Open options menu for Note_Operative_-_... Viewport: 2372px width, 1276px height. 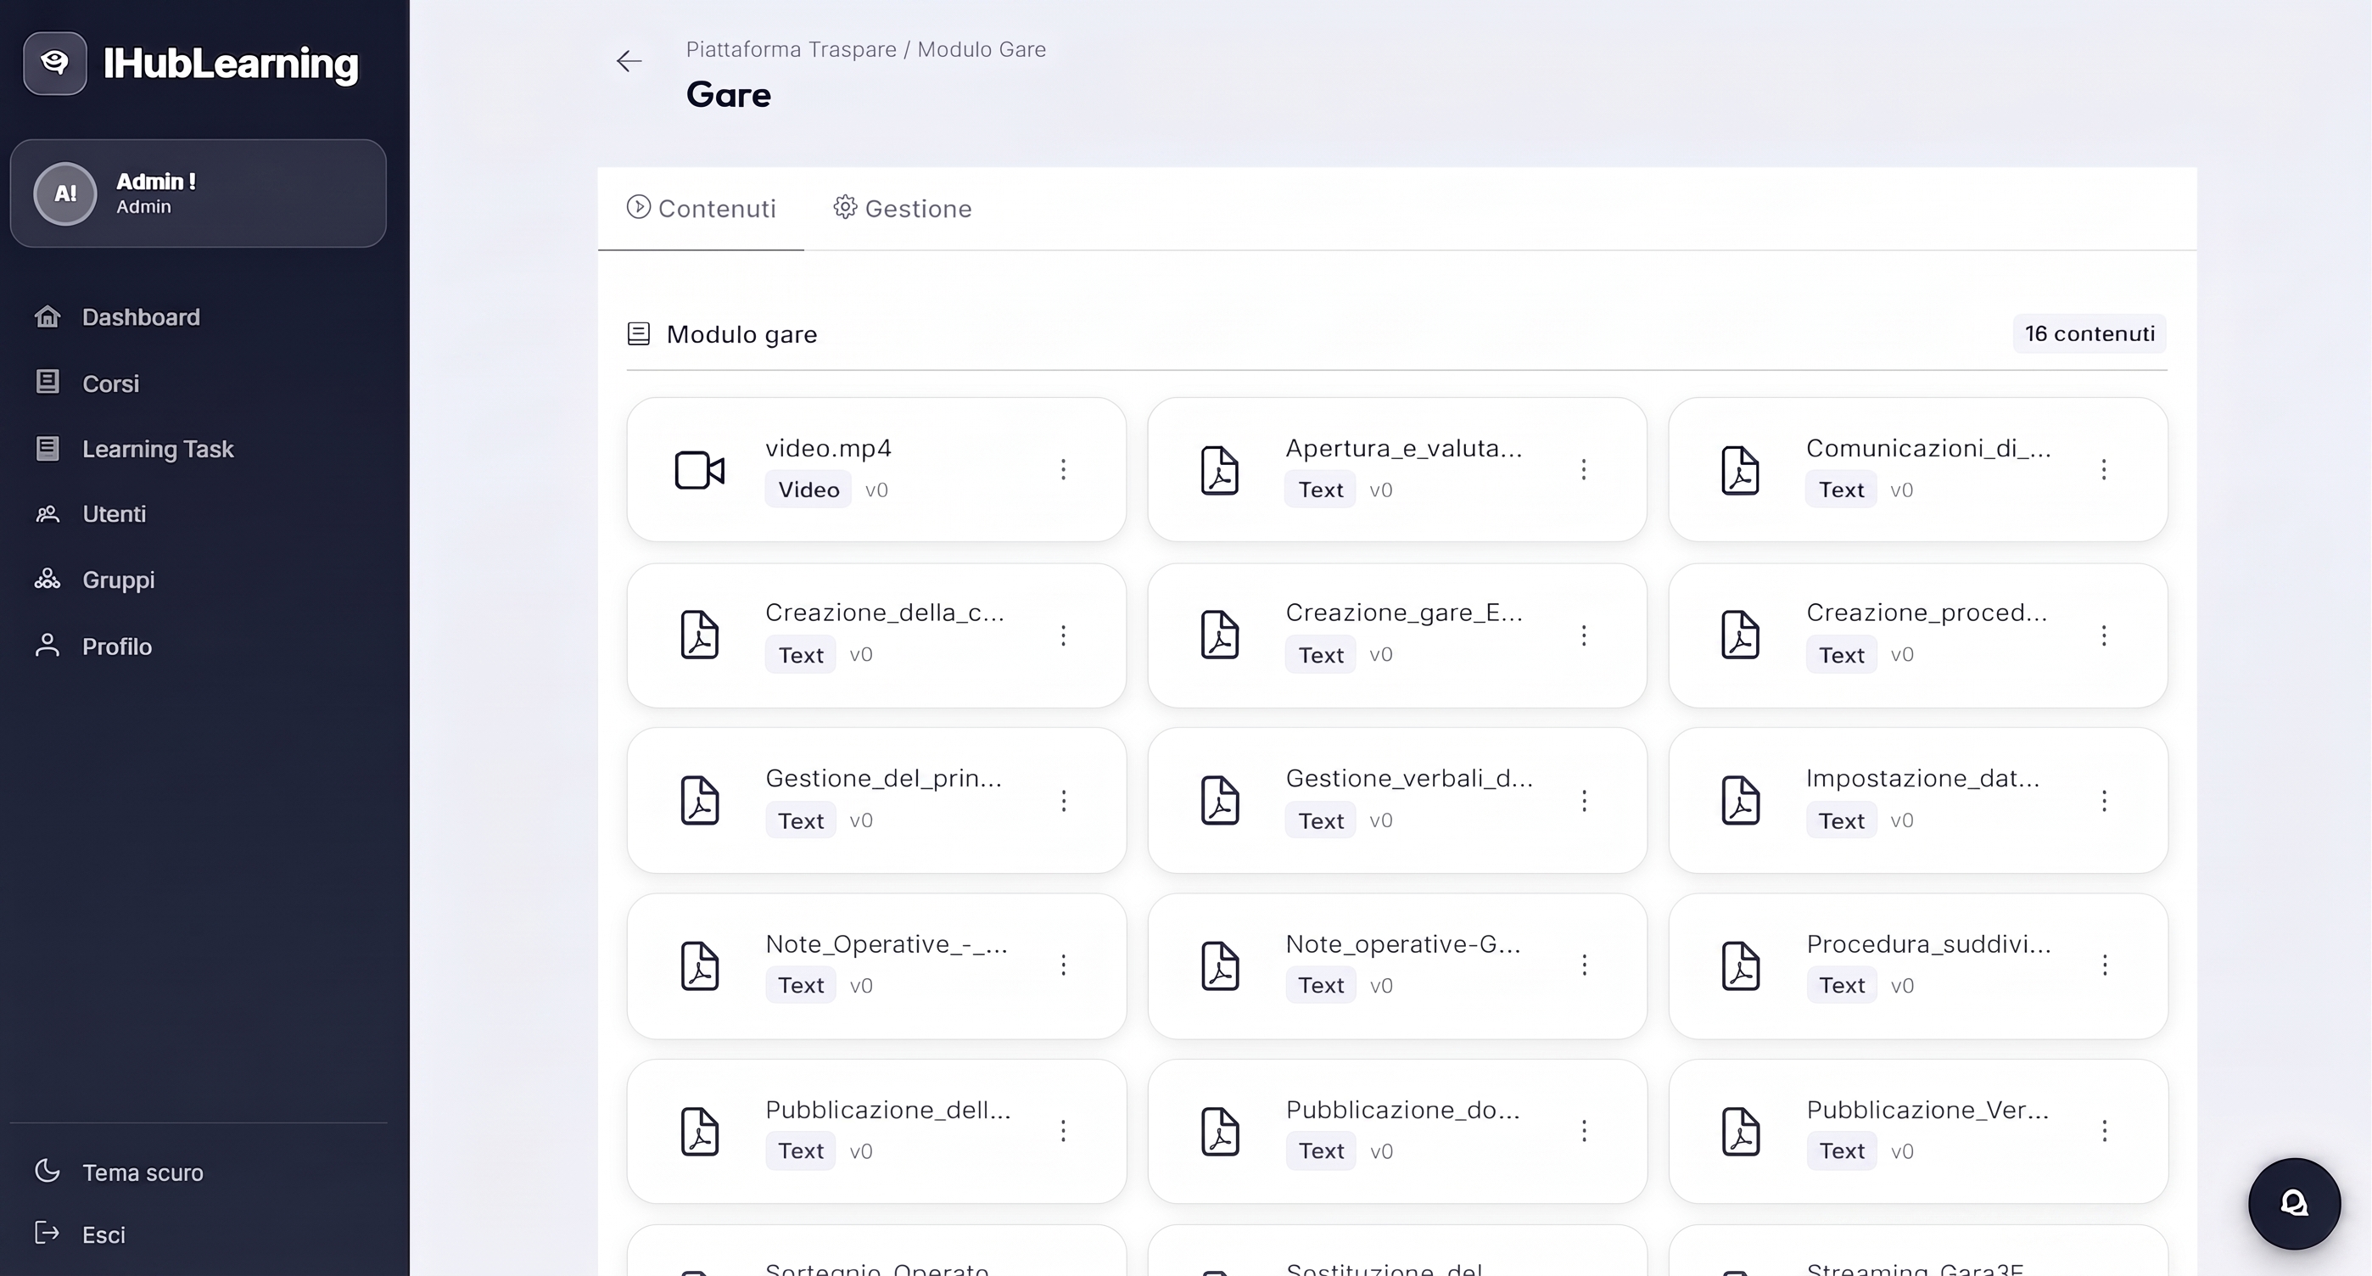coord(1064,965)
